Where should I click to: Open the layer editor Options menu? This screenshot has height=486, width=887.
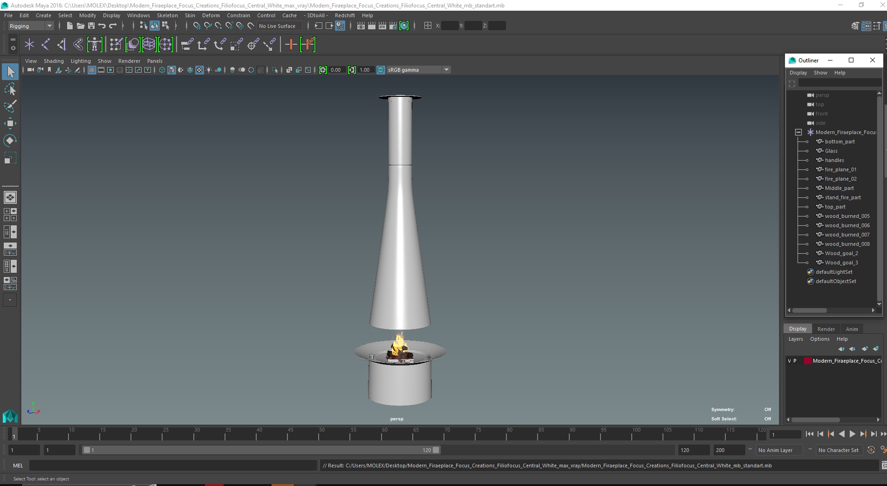pyautogui.click(x=819, y=339)
